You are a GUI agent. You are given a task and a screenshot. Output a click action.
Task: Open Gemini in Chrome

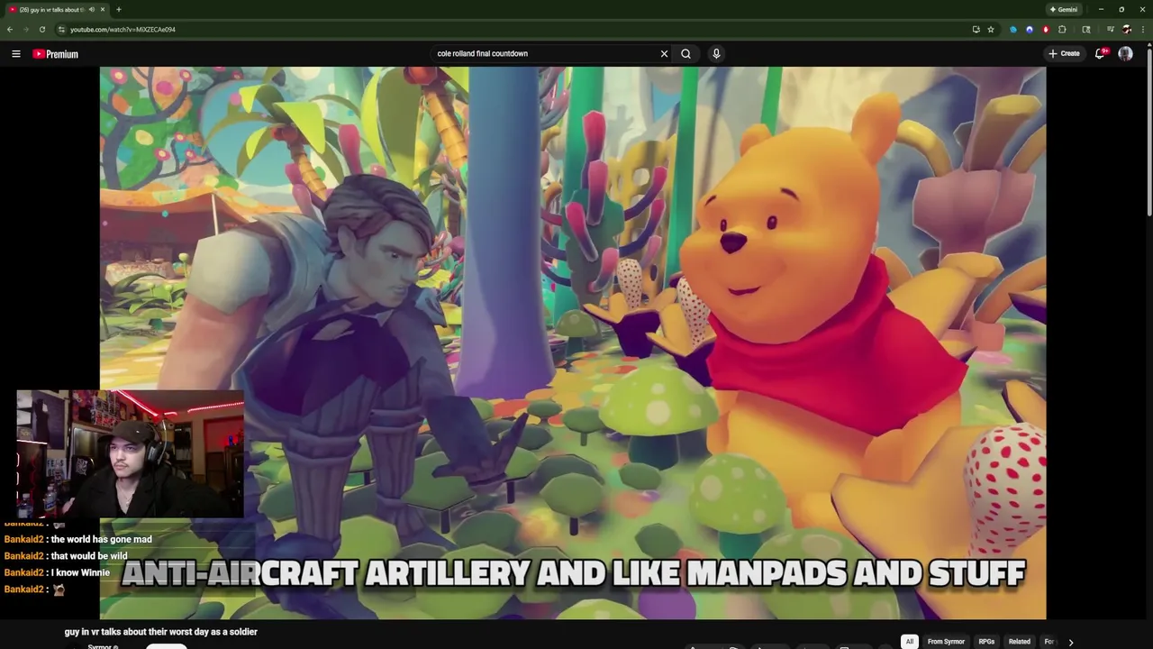click(1064, 9)
